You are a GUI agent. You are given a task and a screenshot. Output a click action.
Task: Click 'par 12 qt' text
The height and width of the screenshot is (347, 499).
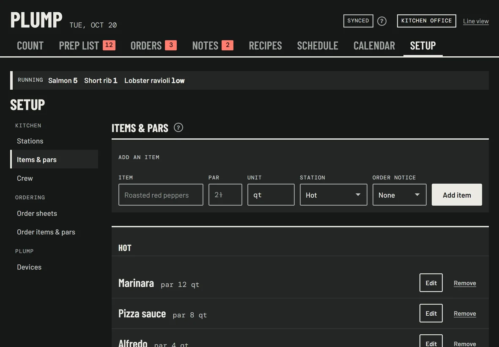coord(180,285)
